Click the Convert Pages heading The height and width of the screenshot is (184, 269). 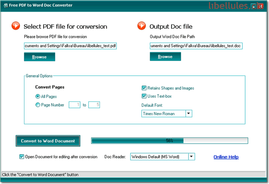[50, 87]
